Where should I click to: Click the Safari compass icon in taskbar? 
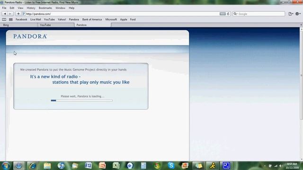point(19,166)
